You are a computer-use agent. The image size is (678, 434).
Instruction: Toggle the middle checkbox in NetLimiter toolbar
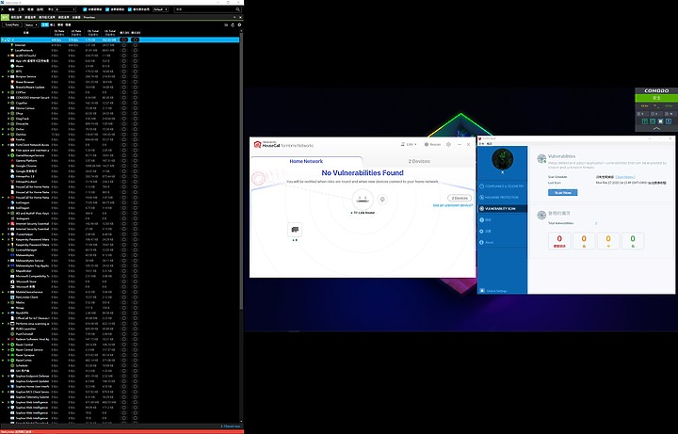107,9
